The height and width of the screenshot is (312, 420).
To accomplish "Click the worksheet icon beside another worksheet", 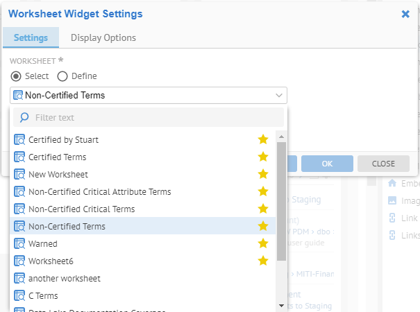I will click(x=19, y=278).
